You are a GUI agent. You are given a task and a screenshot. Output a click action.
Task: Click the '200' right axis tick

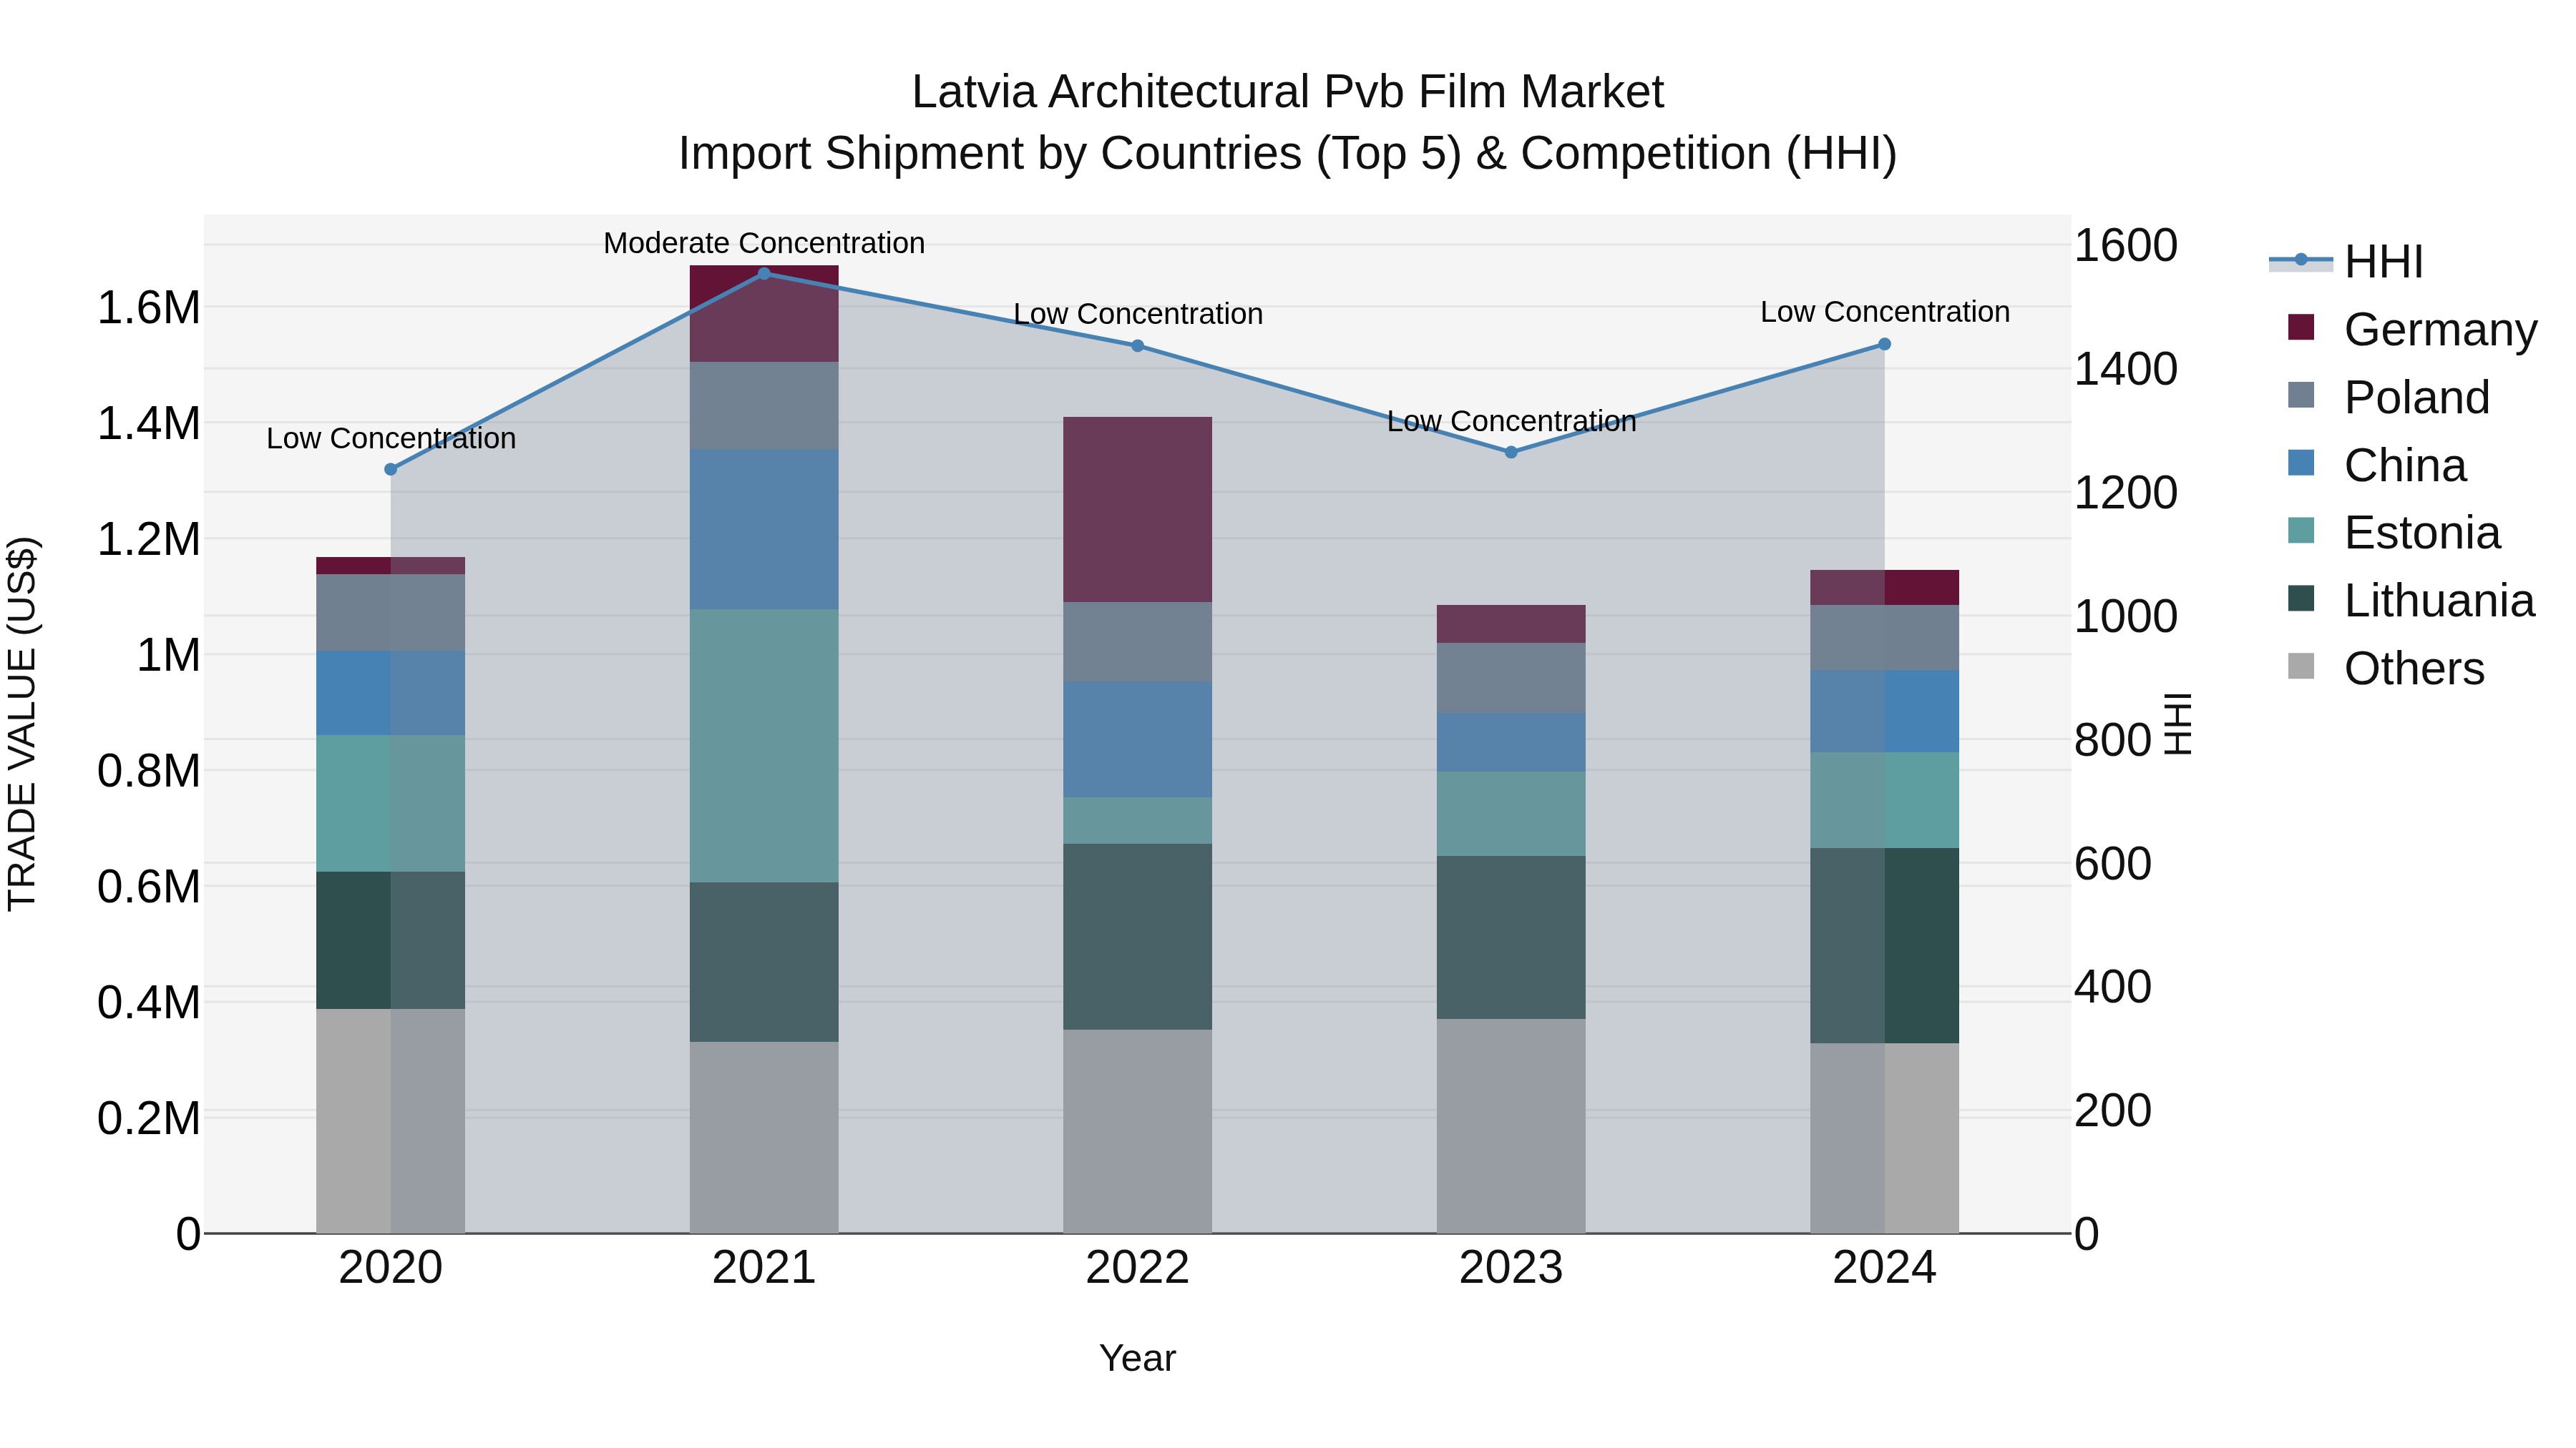click(2113, 1110)
